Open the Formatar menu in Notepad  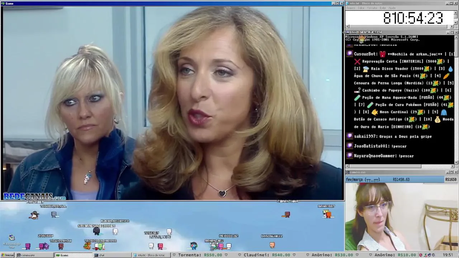(372, 8)
